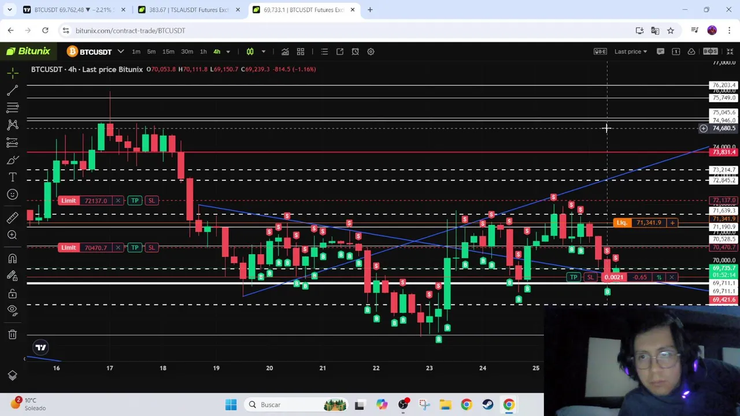Switch chart to 1m timeframe

[x=136, y=51]
